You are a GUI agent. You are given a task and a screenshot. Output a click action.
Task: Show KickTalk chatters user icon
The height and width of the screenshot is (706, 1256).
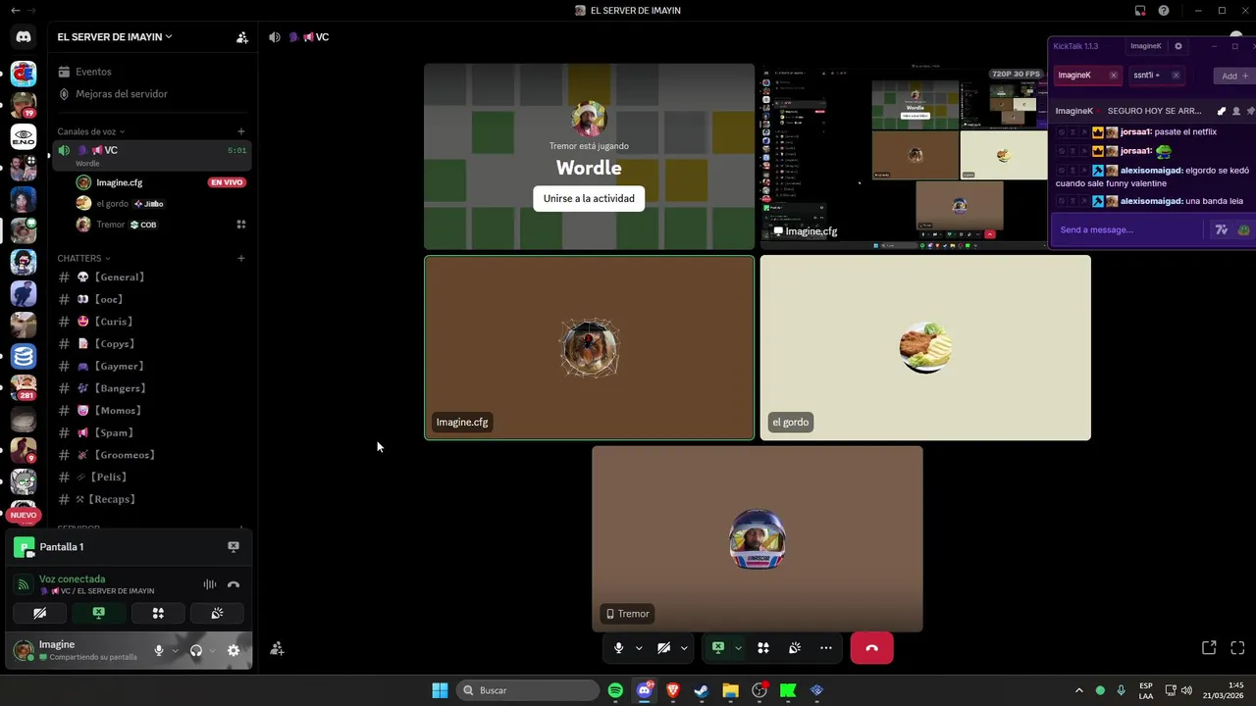pos(1236,111)
